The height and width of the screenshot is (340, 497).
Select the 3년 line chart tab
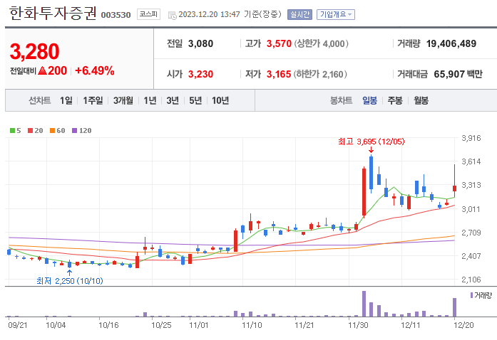coord(173,100)
